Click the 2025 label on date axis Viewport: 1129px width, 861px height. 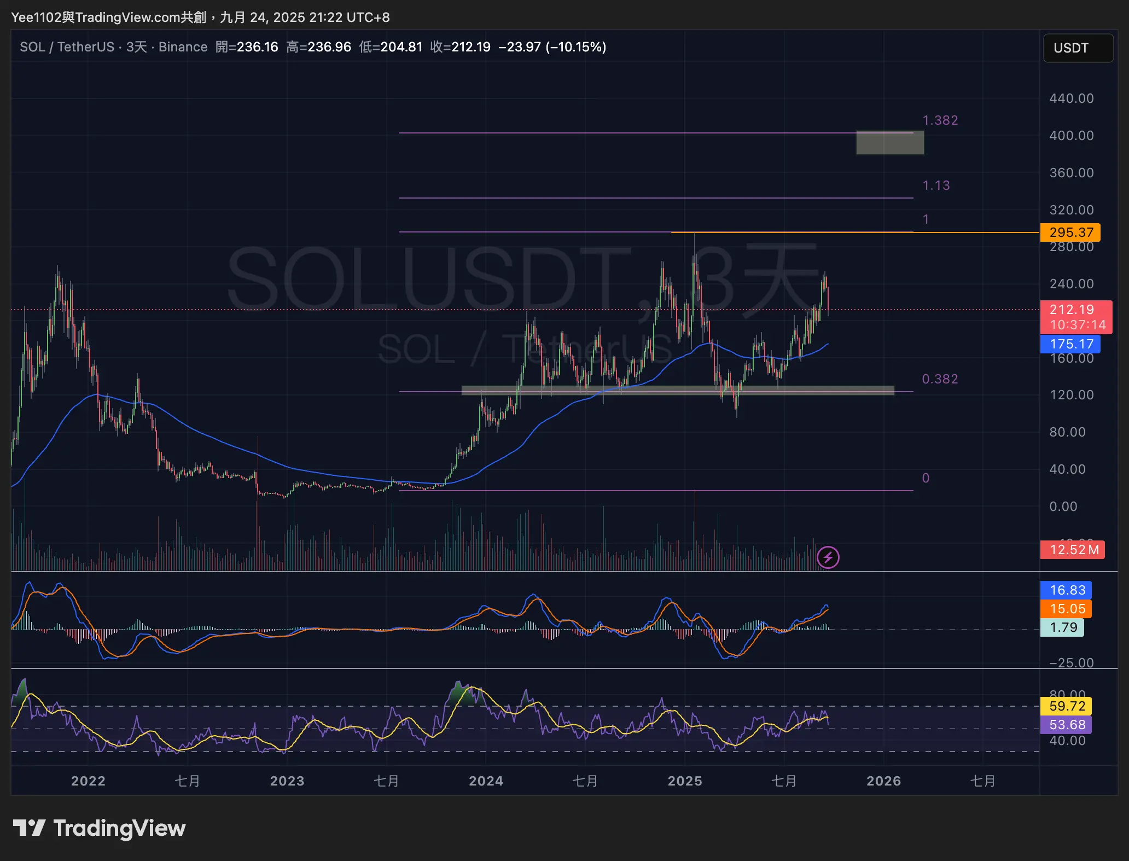686,781
